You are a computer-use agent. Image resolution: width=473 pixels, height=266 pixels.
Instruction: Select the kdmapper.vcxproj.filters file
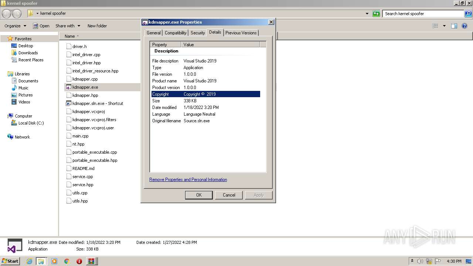coord(94,120)
